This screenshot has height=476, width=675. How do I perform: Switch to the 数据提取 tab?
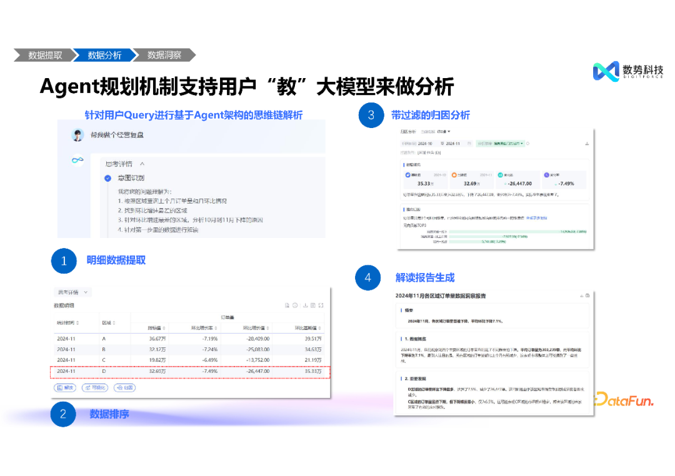[x=45, y=55]
